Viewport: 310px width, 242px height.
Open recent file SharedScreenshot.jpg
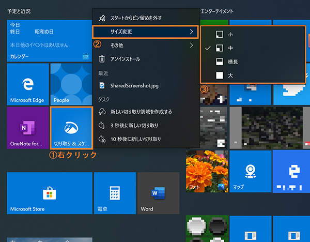click(x=145, y=85)
